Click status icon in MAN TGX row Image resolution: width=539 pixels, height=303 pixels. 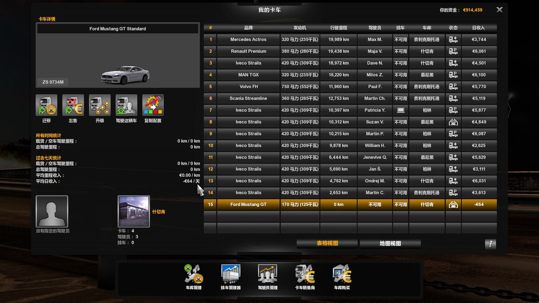(453, 75)
